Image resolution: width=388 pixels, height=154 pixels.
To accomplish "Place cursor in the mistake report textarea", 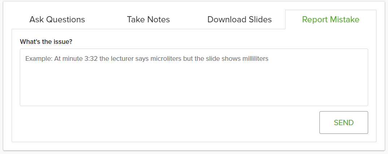I will point(194,77).
